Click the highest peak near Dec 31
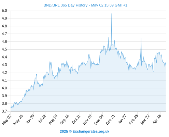Image resolution: width=169 pixels, height=137 pixels. 112,14
